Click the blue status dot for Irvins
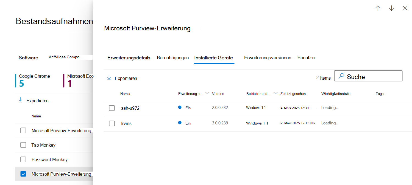The height and width of the screenshot is (185, 412). coord(180,123)
